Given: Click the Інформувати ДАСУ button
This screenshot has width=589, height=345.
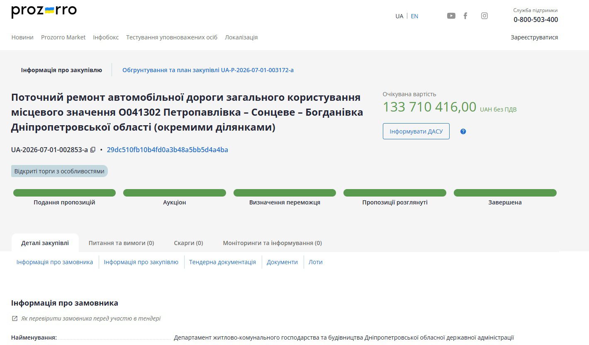Looking at the screenshot, I should [416, 131].
